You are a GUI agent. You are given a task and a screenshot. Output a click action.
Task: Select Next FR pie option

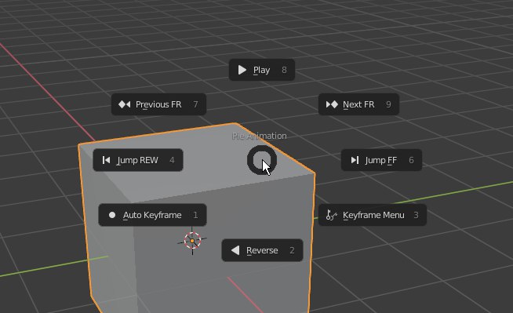tap(358, 104)
